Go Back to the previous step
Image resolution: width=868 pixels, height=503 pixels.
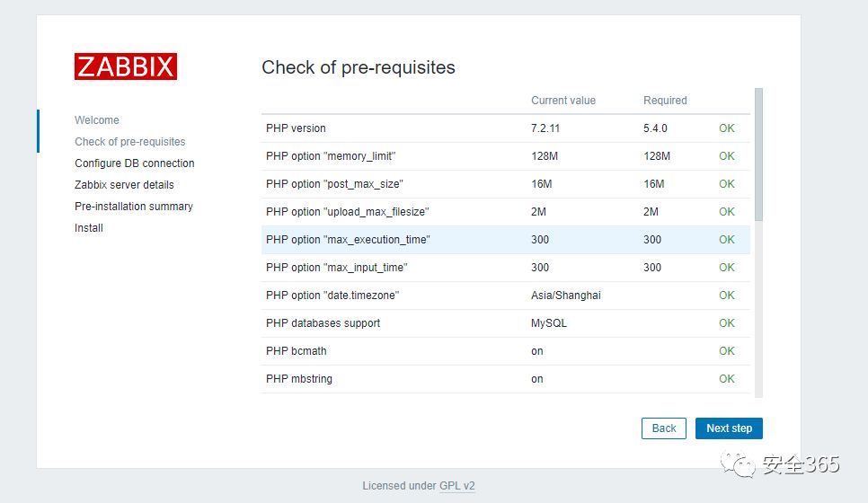coord(664,428)
